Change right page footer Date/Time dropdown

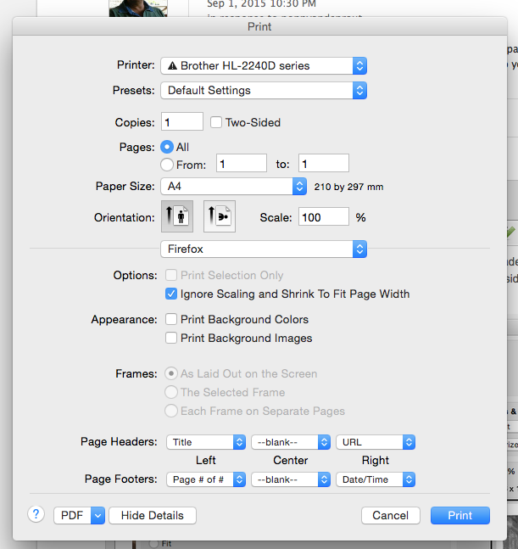click(375, 479)
